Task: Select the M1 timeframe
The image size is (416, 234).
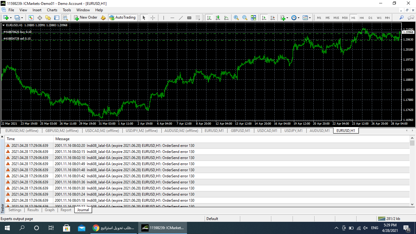Action: pos(319,18)
